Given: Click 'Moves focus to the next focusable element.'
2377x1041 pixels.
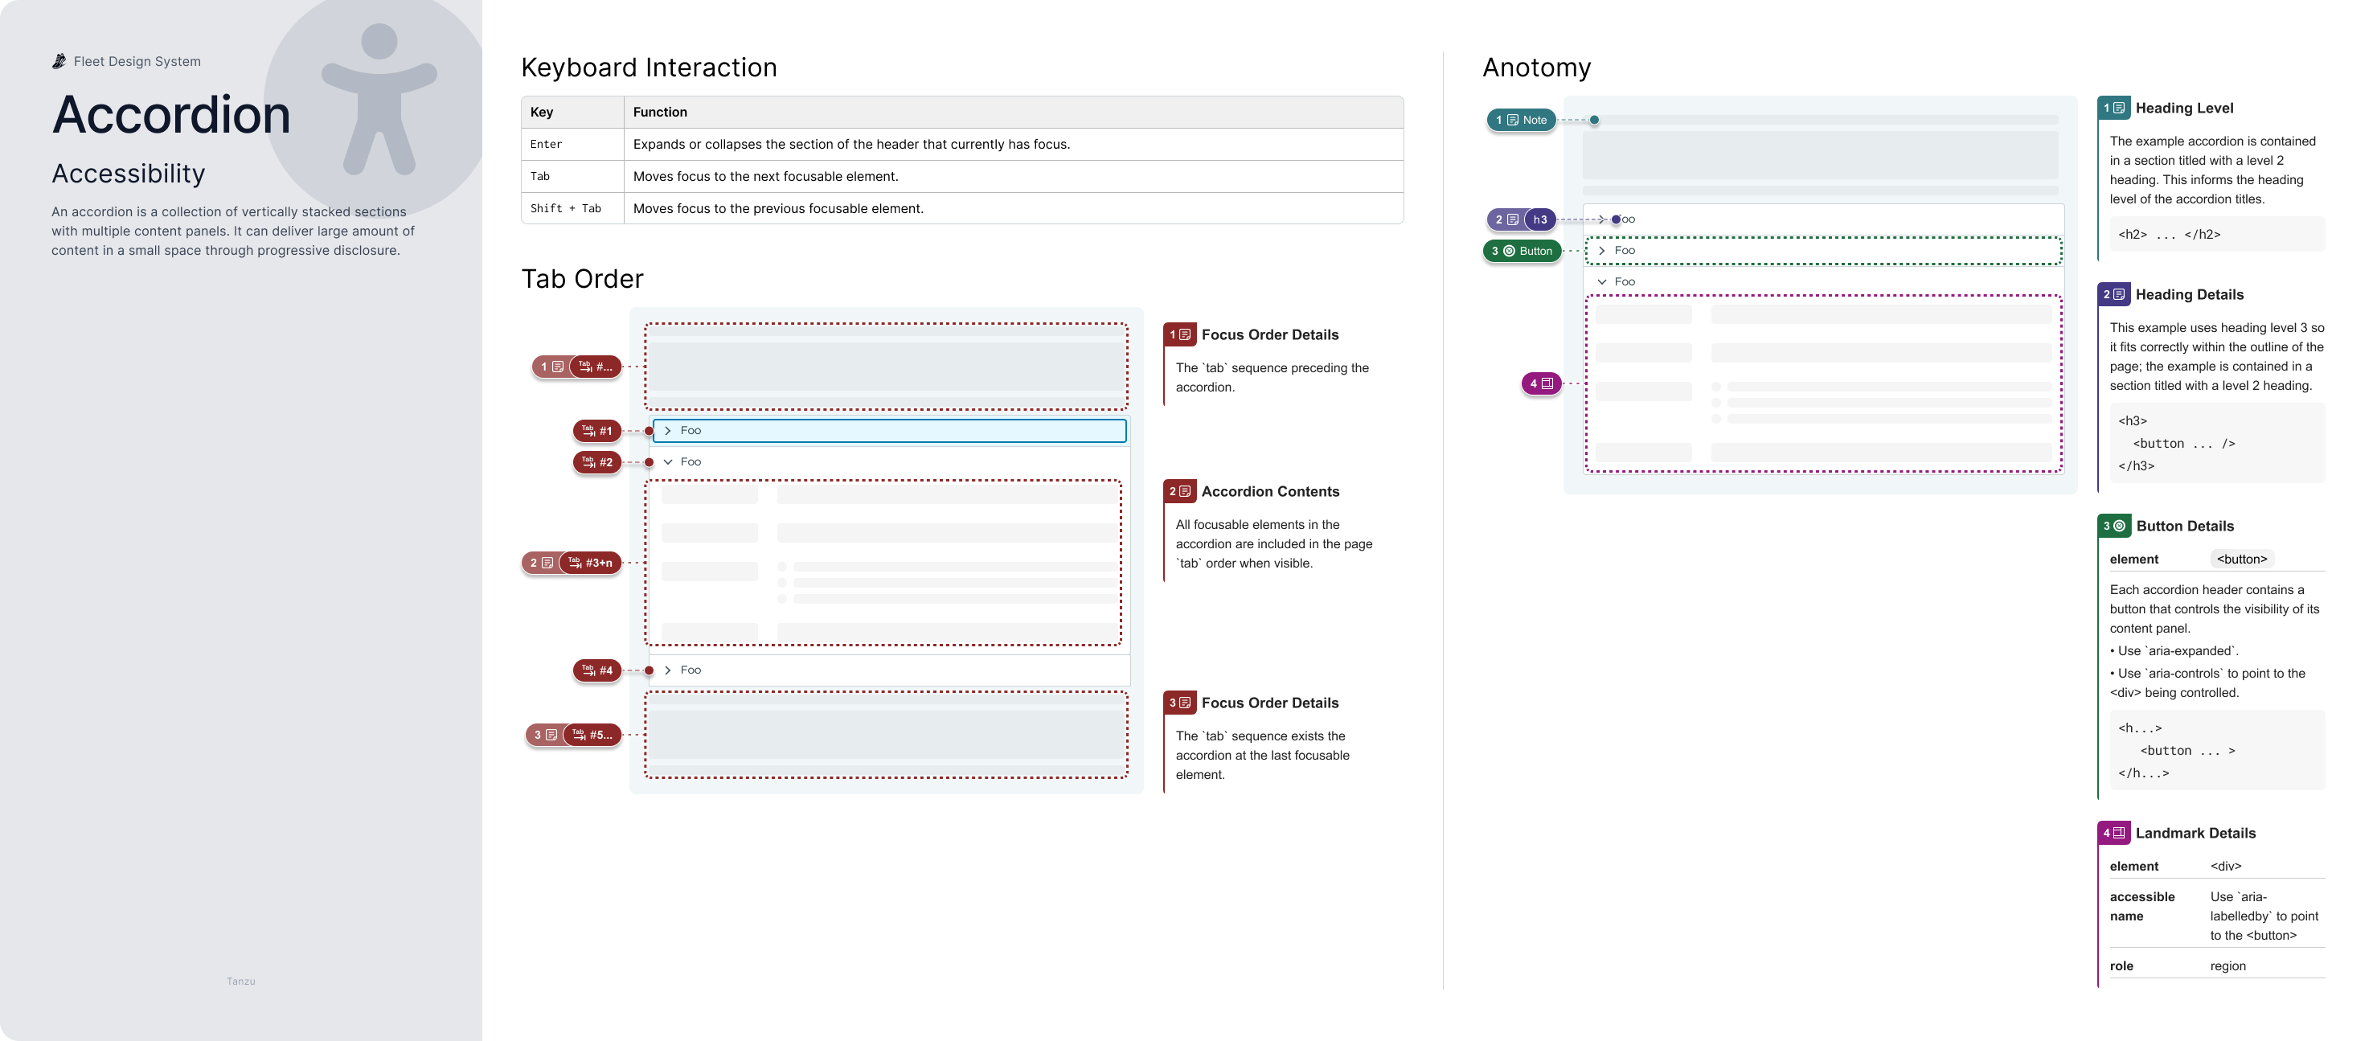Looking at the screenshot, I should click(766, 177).
